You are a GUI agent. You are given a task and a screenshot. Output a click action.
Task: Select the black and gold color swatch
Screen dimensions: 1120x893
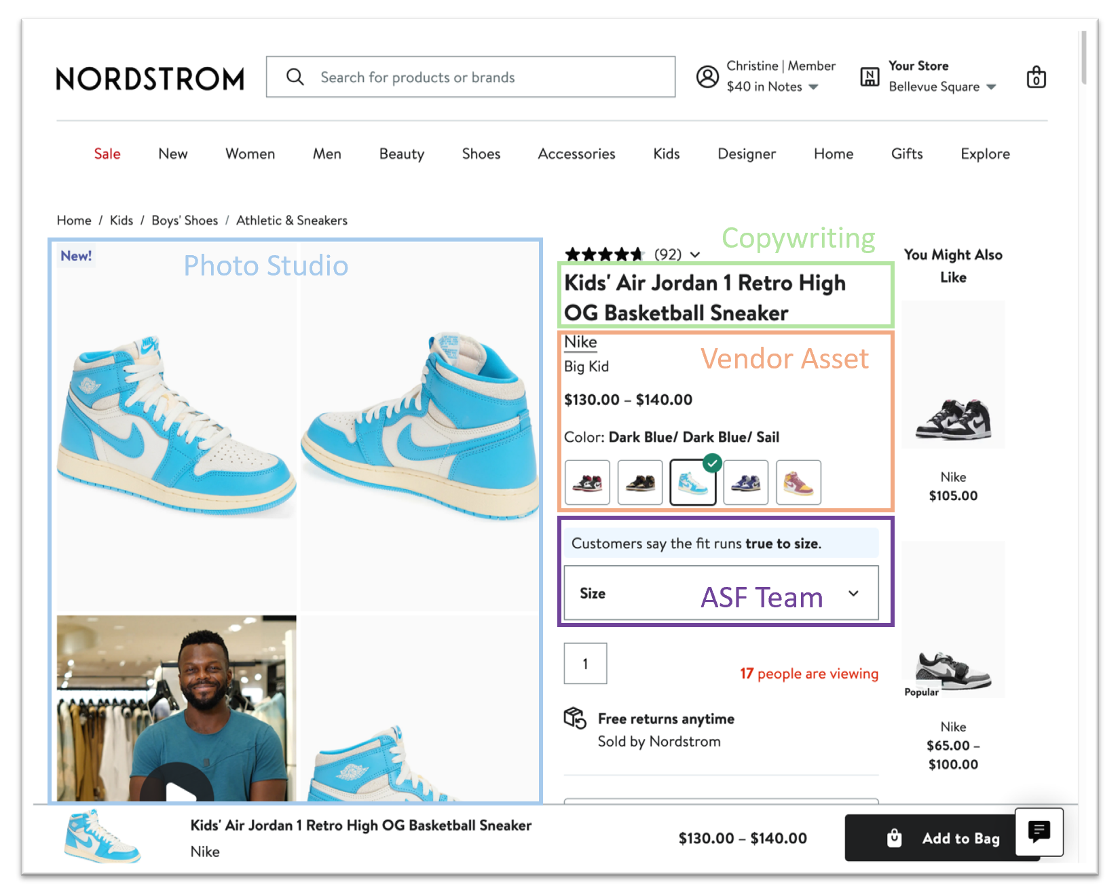tap(640, 482)
